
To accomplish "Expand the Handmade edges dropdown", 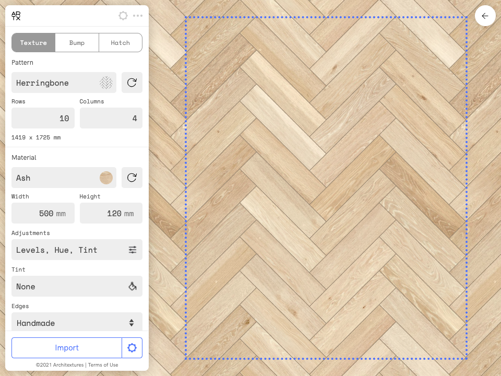I will pos(77,323).
